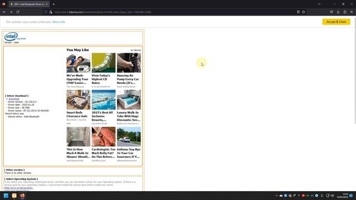Open OneDrive cloud tray icon

pyautogui.click(x=281, y=196)
